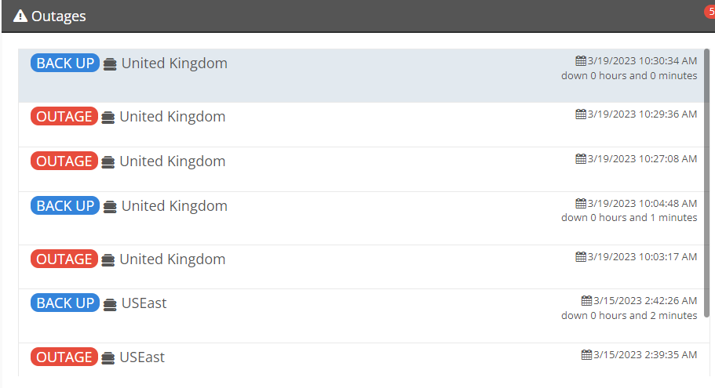This screenshot has height=388, width=715.
Task: Open the Outages panel header title
Action: coord(58,16)
